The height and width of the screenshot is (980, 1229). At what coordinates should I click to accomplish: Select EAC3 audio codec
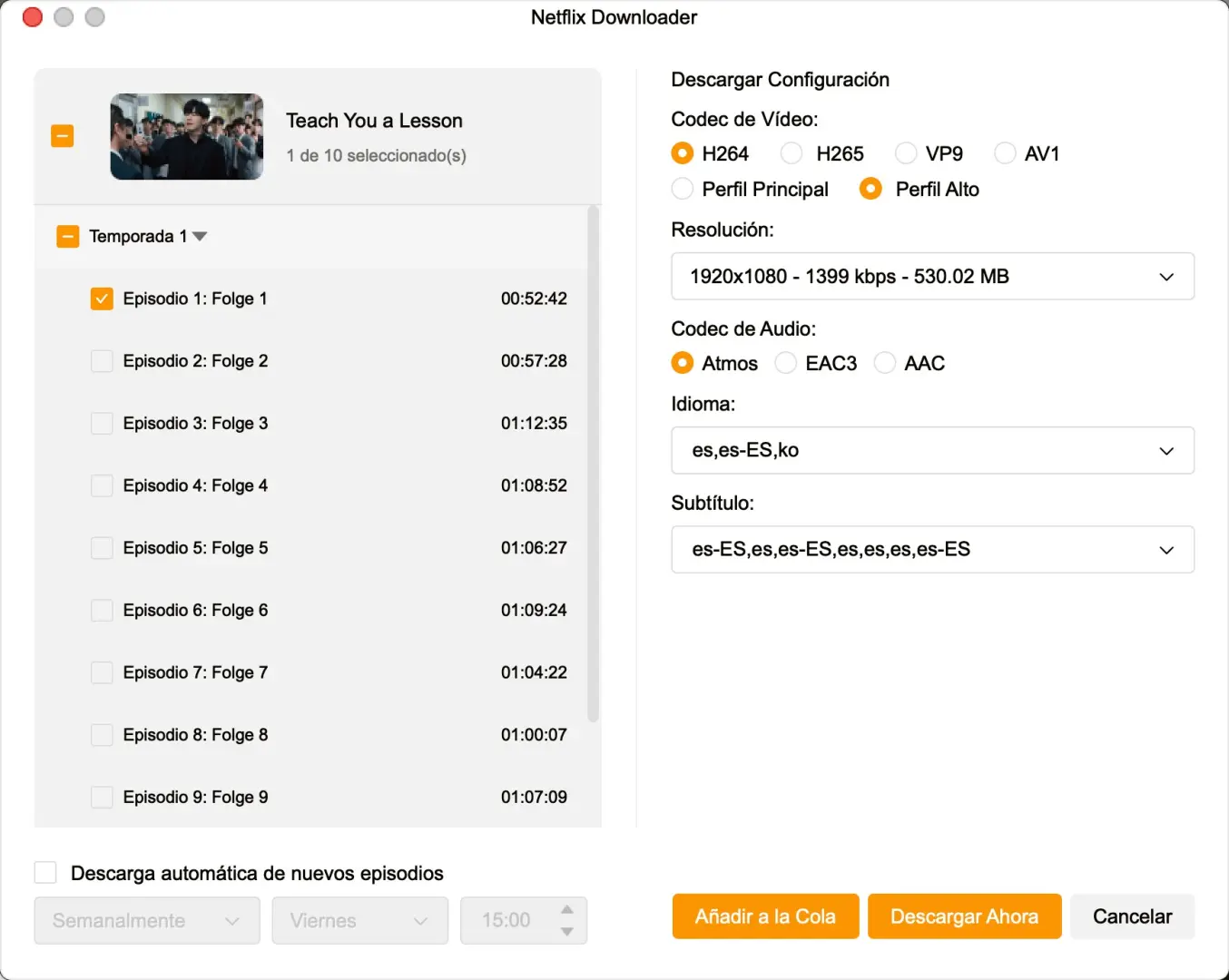(x=786, y=363)
